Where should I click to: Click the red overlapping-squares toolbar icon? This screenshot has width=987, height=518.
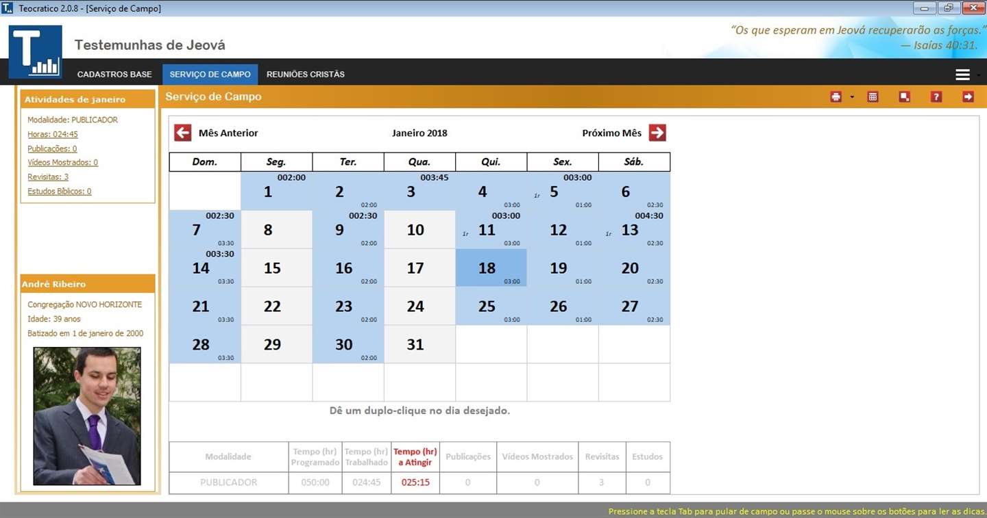click(905, 97)
